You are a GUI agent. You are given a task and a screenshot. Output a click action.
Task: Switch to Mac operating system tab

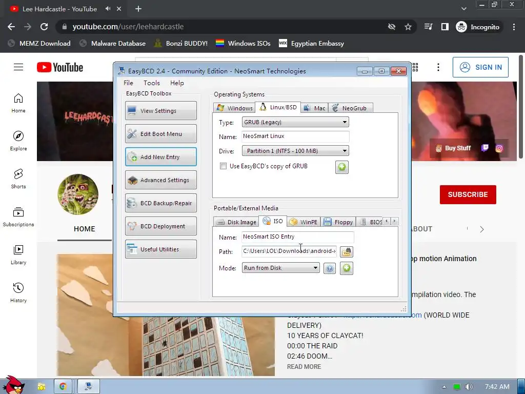click(x=314, y=108)
